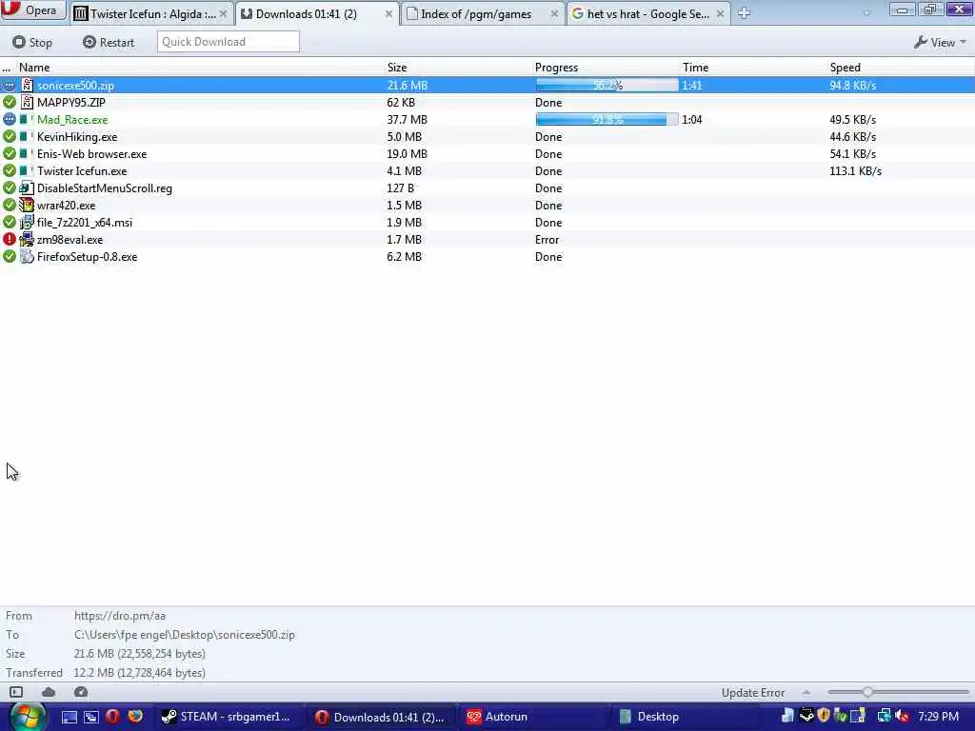The image size is (975, 731).
Task: Switch to the STEAM taskbar window
Action: [x=228, y=717]
